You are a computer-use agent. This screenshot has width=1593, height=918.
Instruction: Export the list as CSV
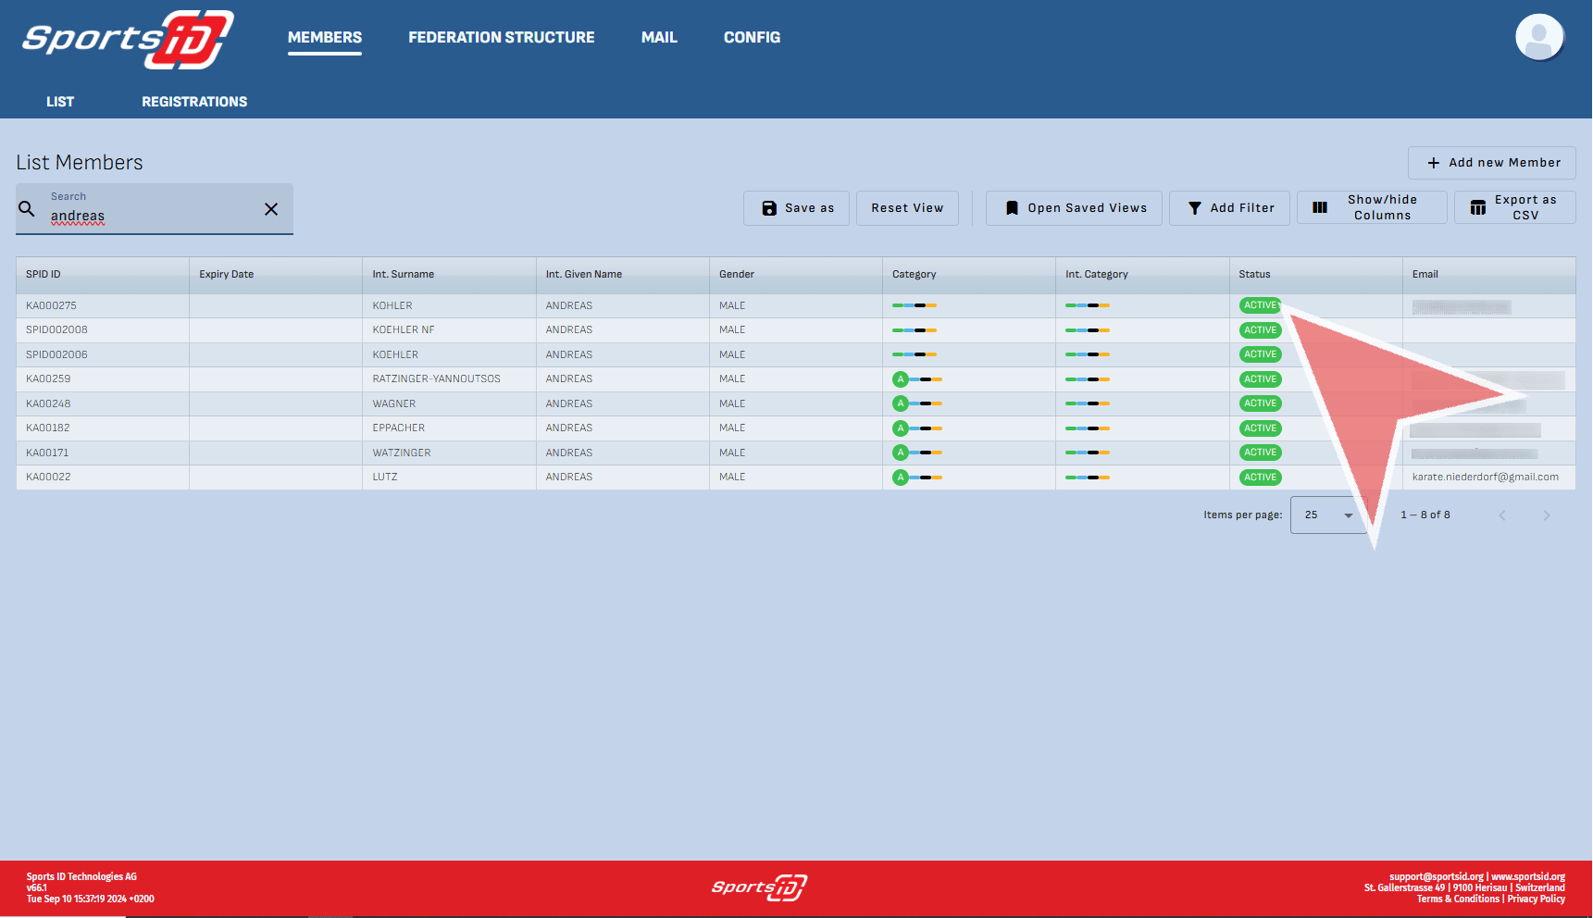click(x=1514, y=208)
